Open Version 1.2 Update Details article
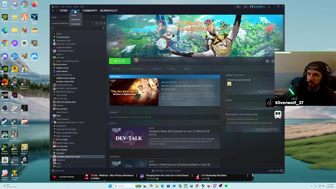336x189 pixels. pos(187,87)
